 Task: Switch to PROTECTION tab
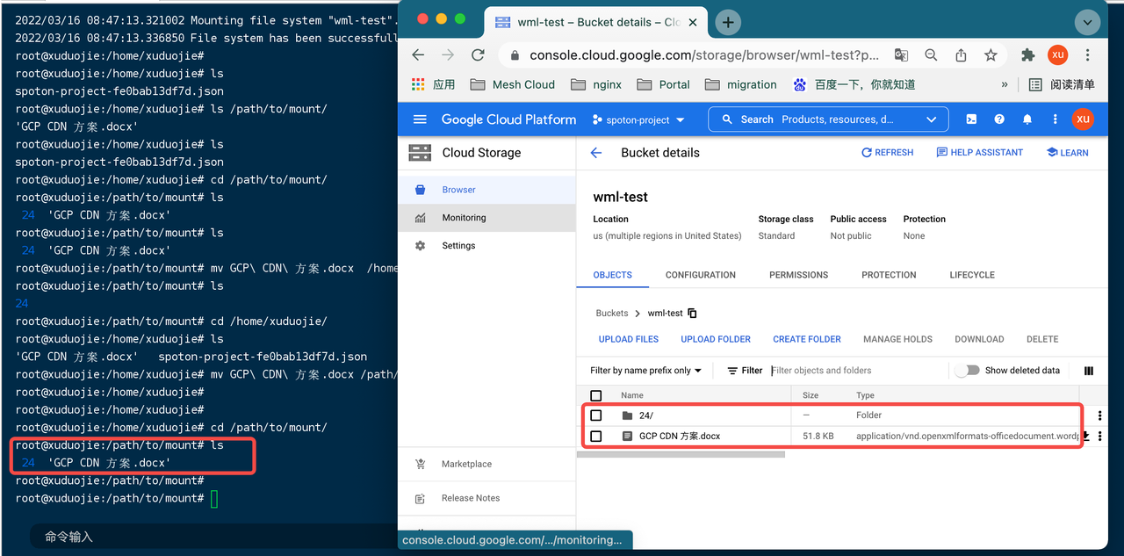(x=889, y=275)
